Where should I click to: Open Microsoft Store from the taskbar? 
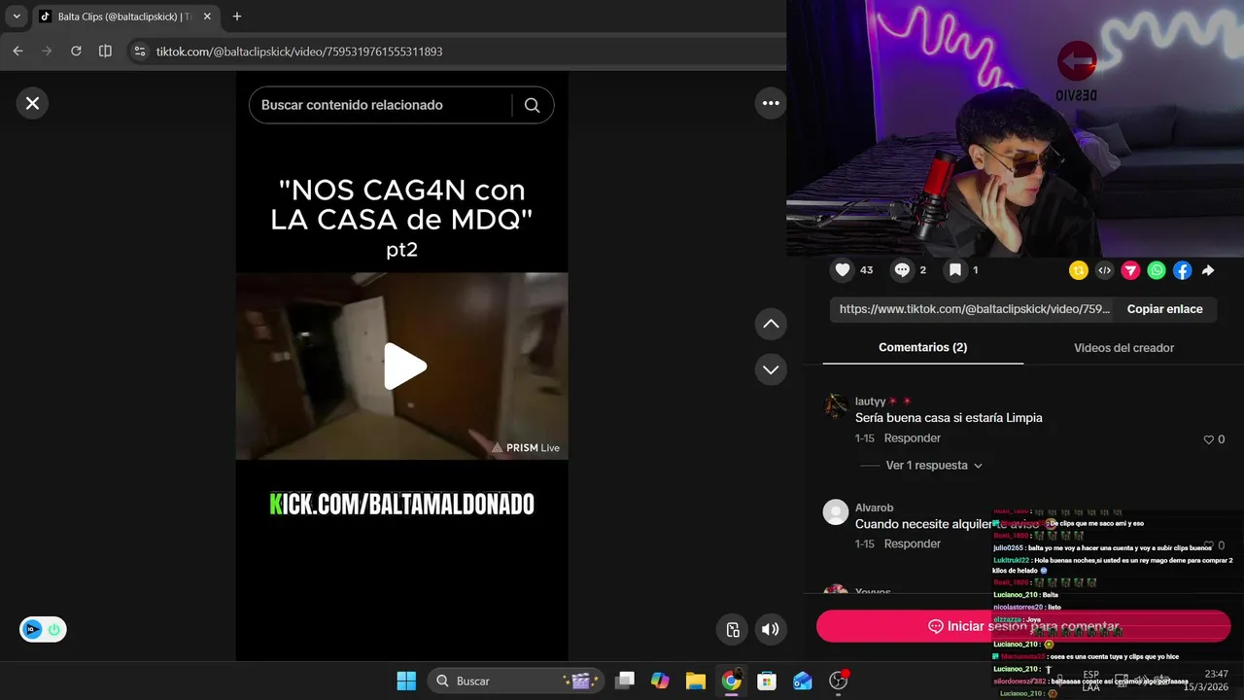click(x=767, y=681)
